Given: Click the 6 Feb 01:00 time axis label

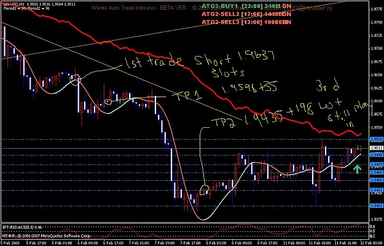Looking at the screenshot, I should (x=61, y=243).
